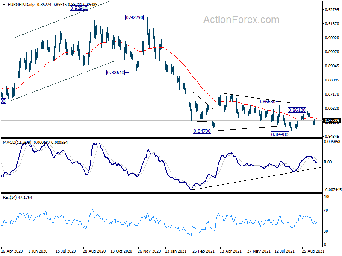Screen dimensions: 342x256
Task: Select the 0.92290 price label
Action: pyautogui.click(x=134, y=17)
